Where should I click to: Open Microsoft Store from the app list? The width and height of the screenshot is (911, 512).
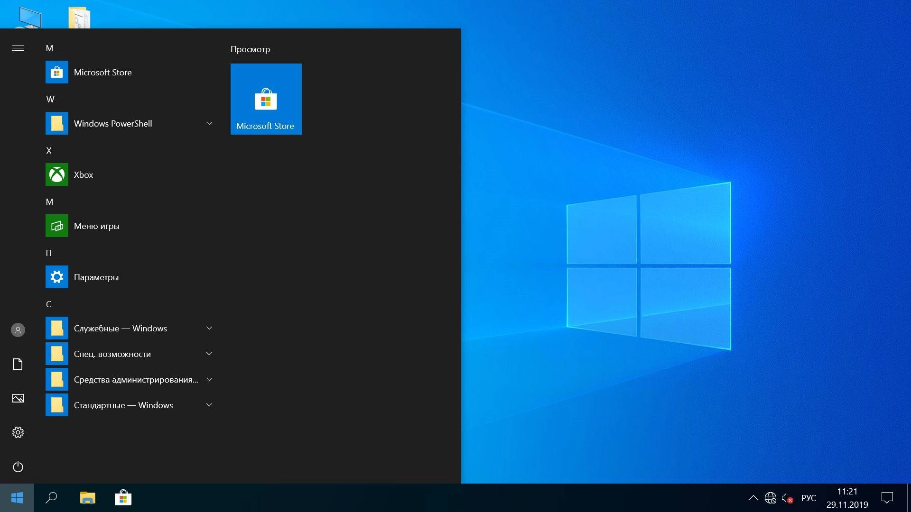pyautogui.click(x=130, y=72)
